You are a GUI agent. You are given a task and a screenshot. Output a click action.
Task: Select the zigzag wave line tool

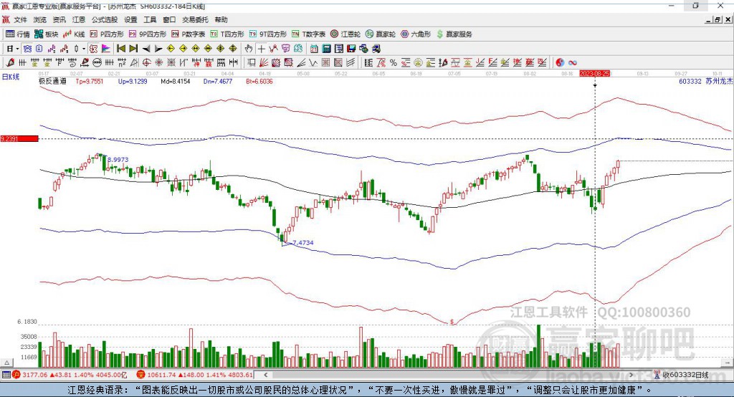pos(313,63)
